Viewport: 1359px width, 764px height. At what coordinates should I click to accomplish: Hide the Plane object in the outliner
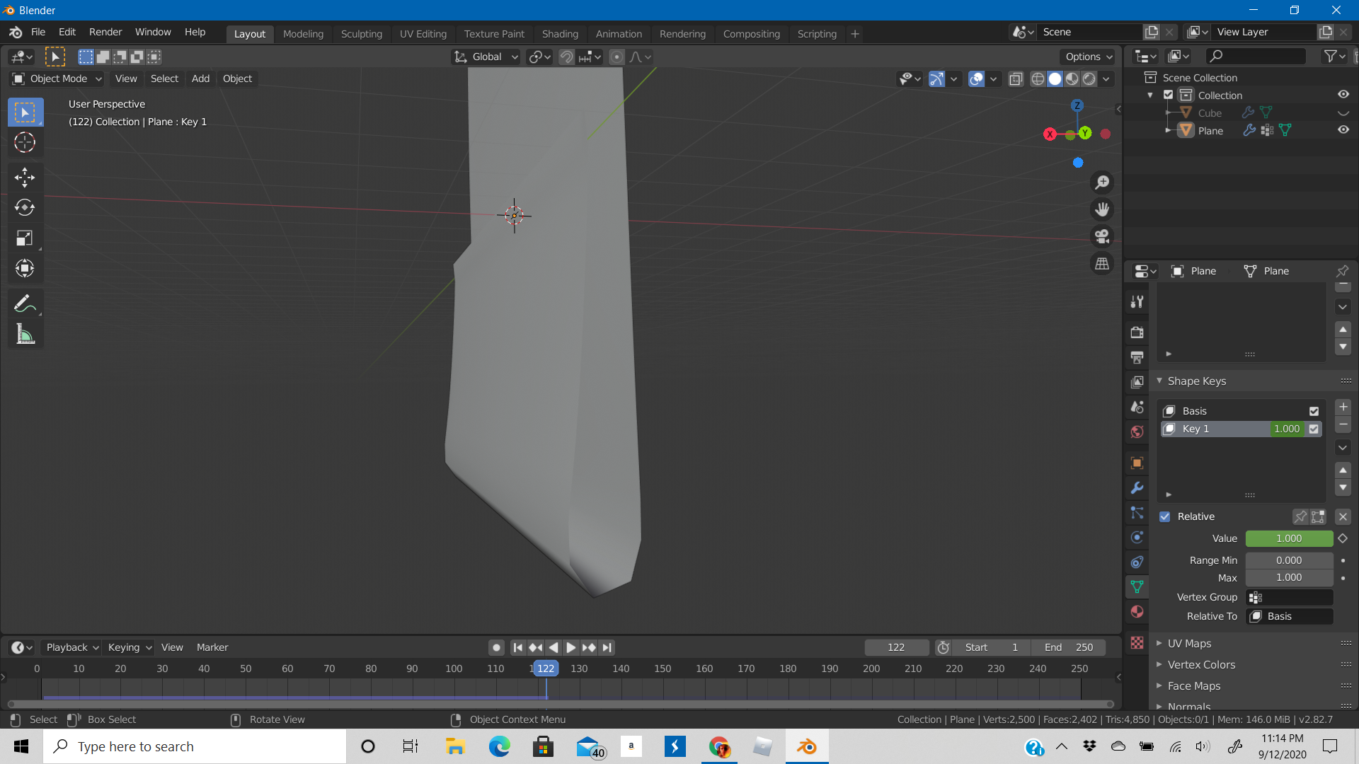(x=1344, y=129)
